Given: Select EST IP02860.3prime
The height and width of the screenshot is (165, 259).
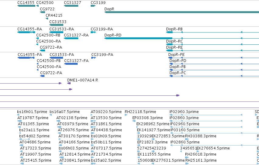Looking at the screenshot, I should pyautogui.click(x=206, y=121).
